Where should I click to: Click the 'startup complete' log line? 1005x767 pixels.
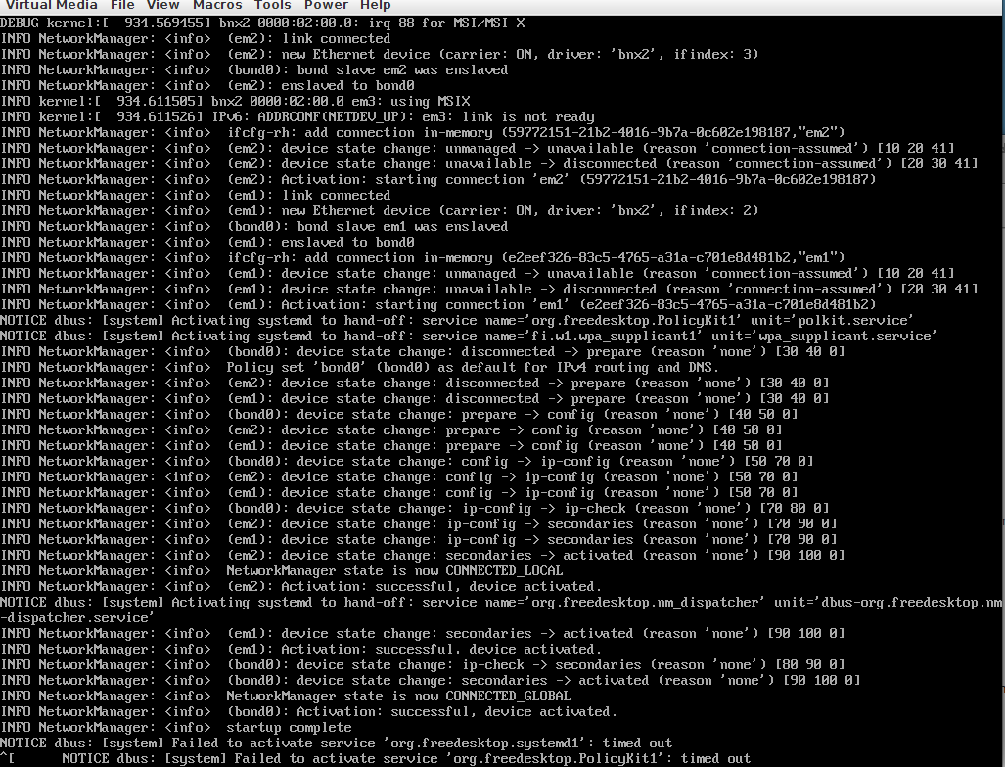coord(289,727)
